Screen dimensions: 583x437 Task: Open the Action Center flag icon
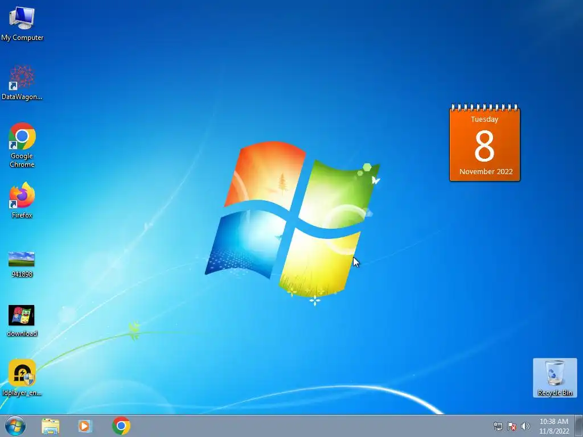pyautogui.click(x=512, y=426)
